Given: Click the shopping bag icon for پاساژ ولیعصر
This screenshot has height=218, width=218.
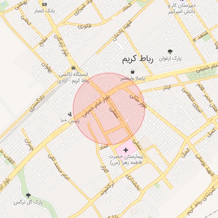Looking at the screenshot, I should point(132,72).
